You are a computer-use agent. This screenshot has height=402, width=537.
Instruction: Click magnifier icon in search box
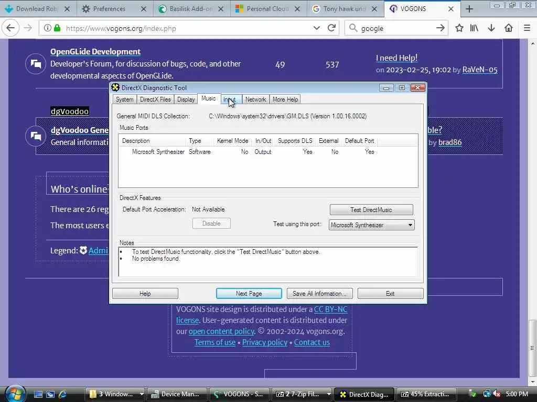[353, 28]
